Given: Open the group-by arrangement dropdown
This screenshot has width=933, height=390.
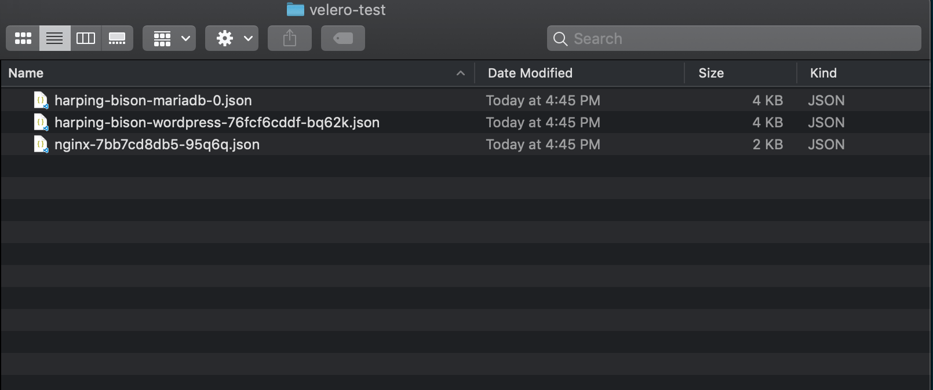Looking at the screenshot, I should 169,38.
